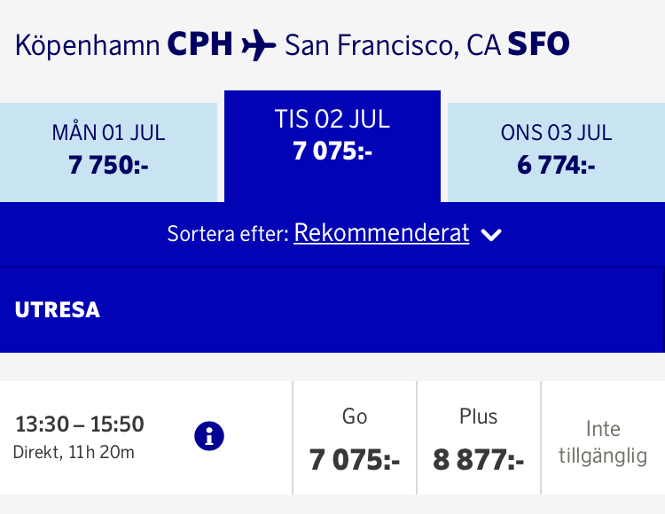Click the Köpenhamn origin city name

pos(87,45)
